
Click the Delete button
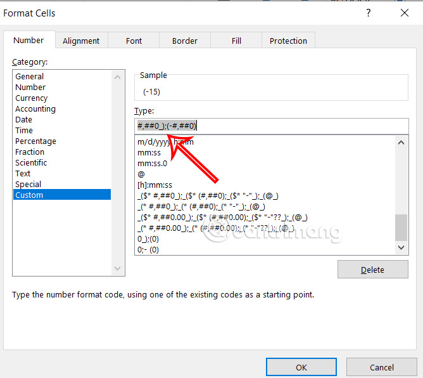point(373,270)
